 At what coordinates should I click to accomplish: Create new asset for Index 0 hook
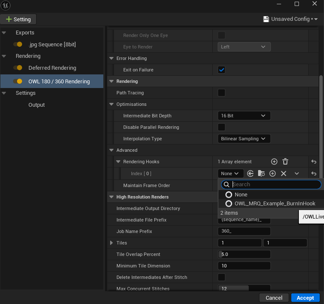[273, 173]
